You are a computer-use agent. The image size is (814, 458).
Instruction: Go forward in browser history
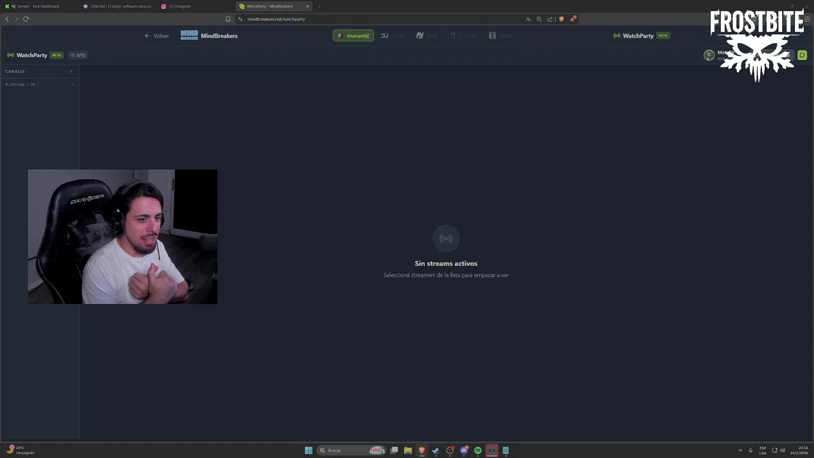tap(16, 19)
